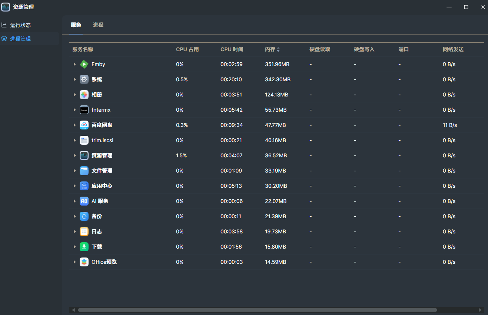Sort by the 网络发送 column header
The width and height of the screenshot is (488, 315).
coord(453,49)
